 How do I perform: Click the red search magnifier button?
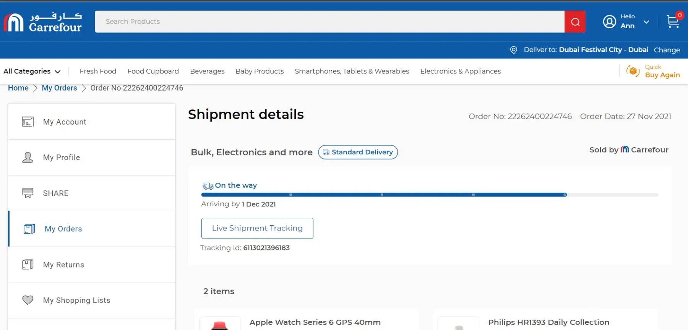coord(575,22)
